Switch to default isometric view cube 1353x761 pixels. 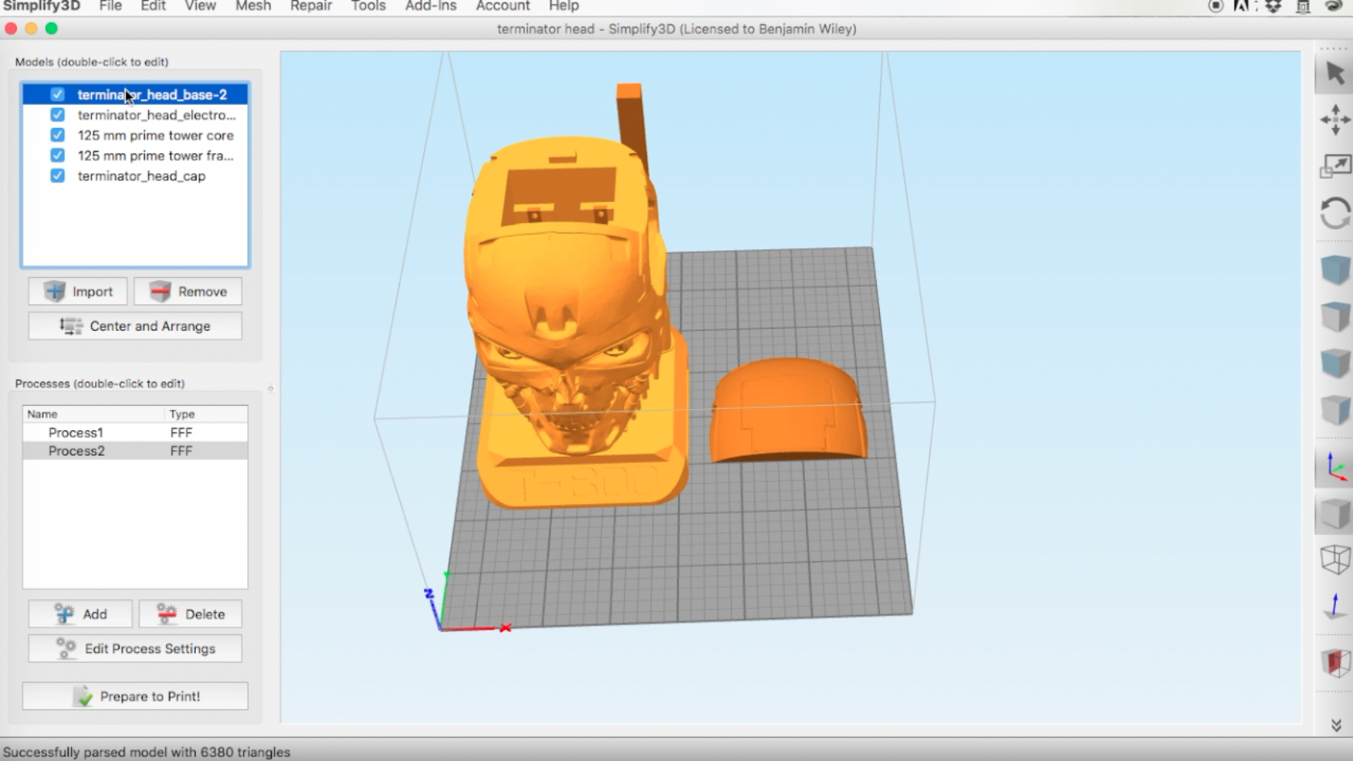(x=1334, y=270)
